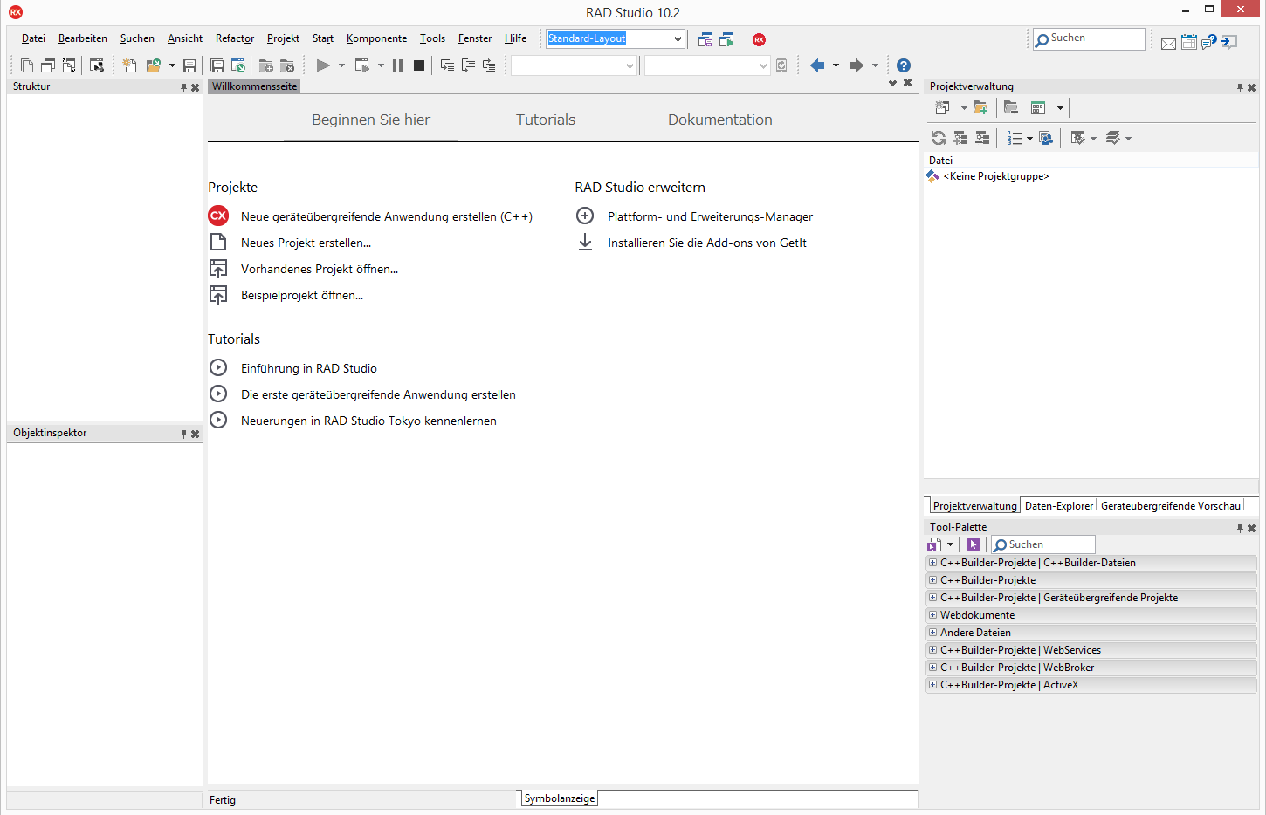This screenshot has width=1266, height=815.
Task: Open the Komponente menu
Action: click(x=376, y=38)
